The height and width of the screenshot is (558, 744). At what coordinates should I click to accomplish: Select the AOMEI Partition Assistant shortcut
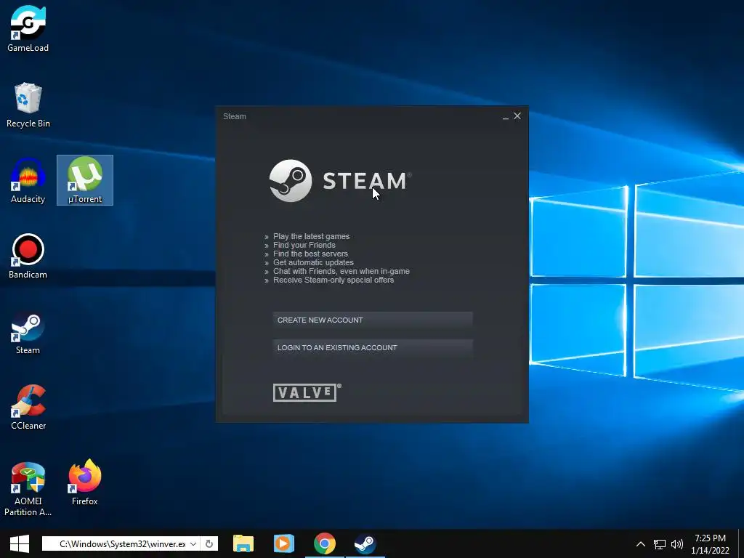28,489
